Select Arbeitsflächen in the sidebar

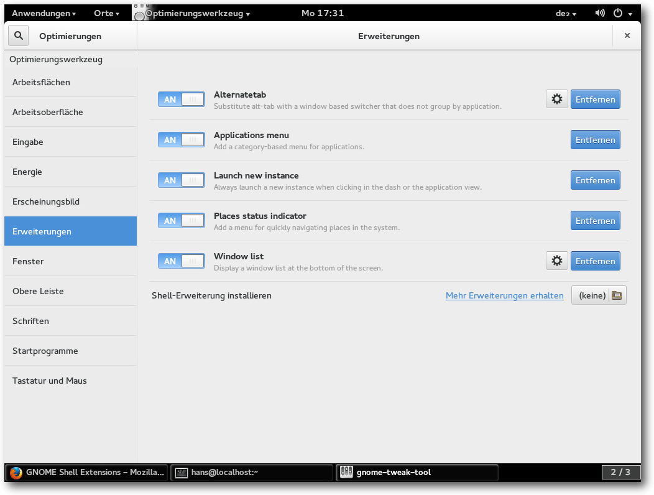click(x=70, y=82)
